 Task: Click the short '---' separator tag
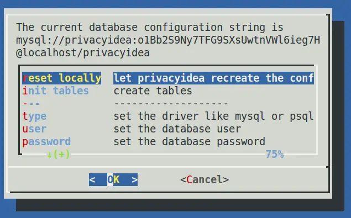(31, 104)
